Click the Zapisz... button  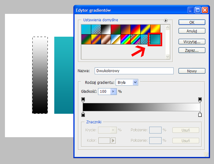(191, 50)
